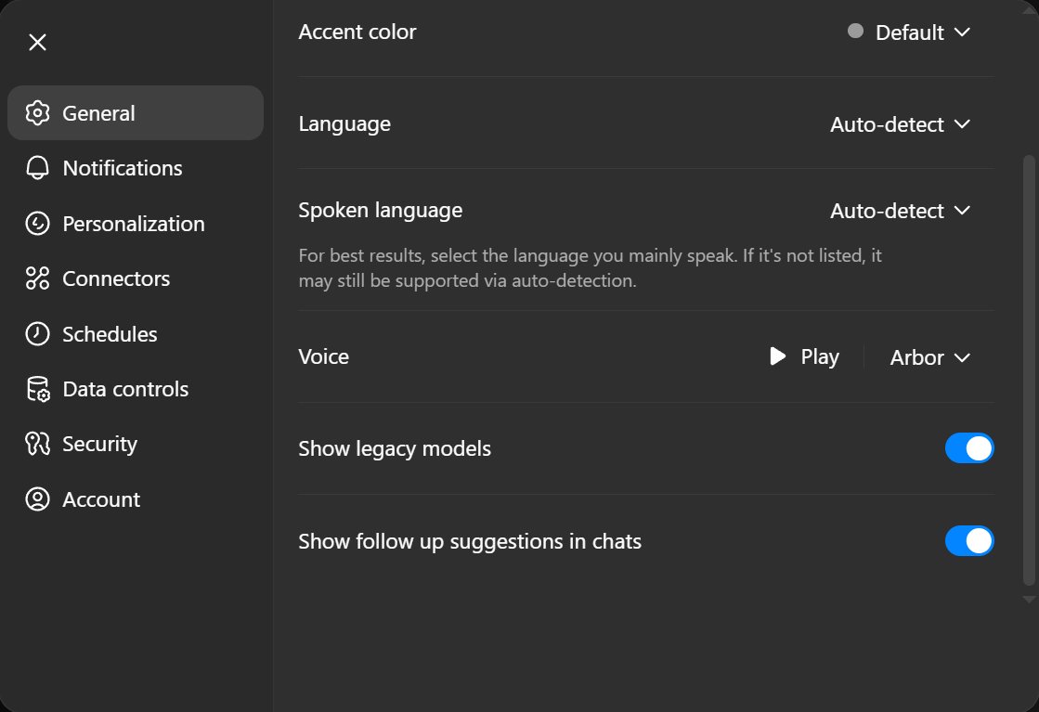Open the Language Auto-detect dropdown
Viewport: 1039px width, 712px height.
click(901, 124)
